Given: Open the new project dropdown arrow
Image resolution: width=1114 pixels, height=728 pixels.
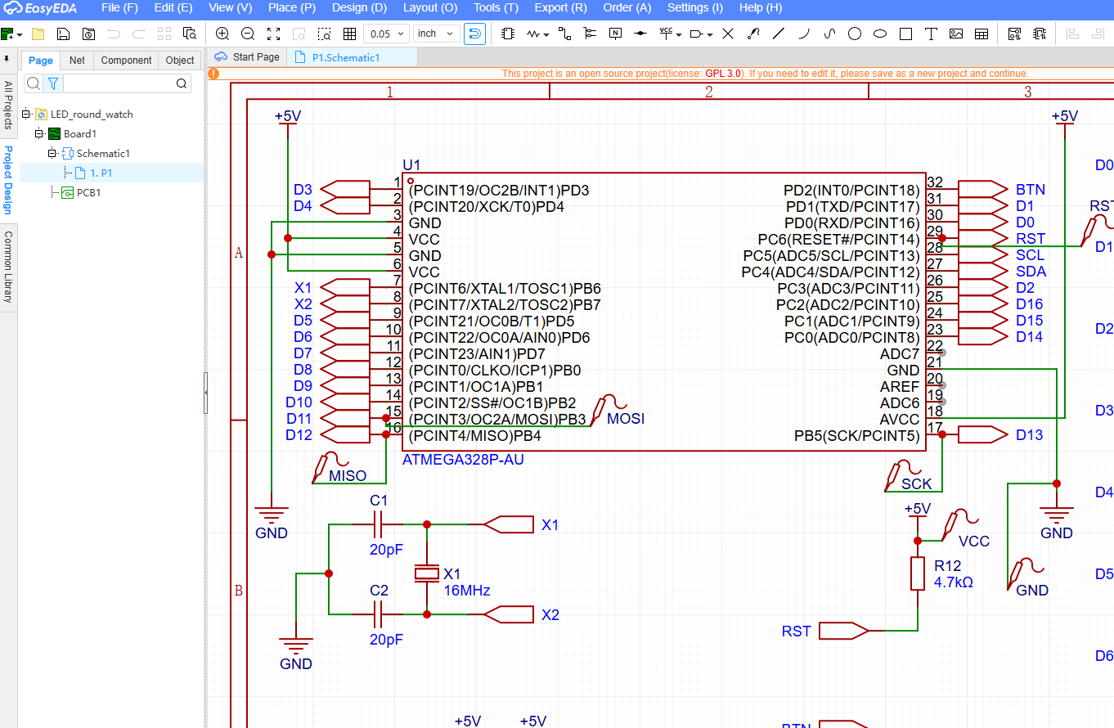Looking at the screenshot, I should pos(20,34).
